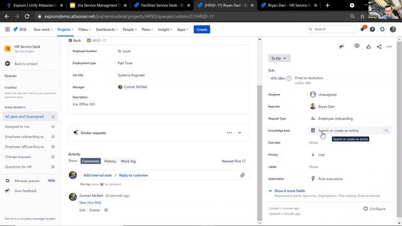Open Jira settings gear icon

(x=383, y=30)
